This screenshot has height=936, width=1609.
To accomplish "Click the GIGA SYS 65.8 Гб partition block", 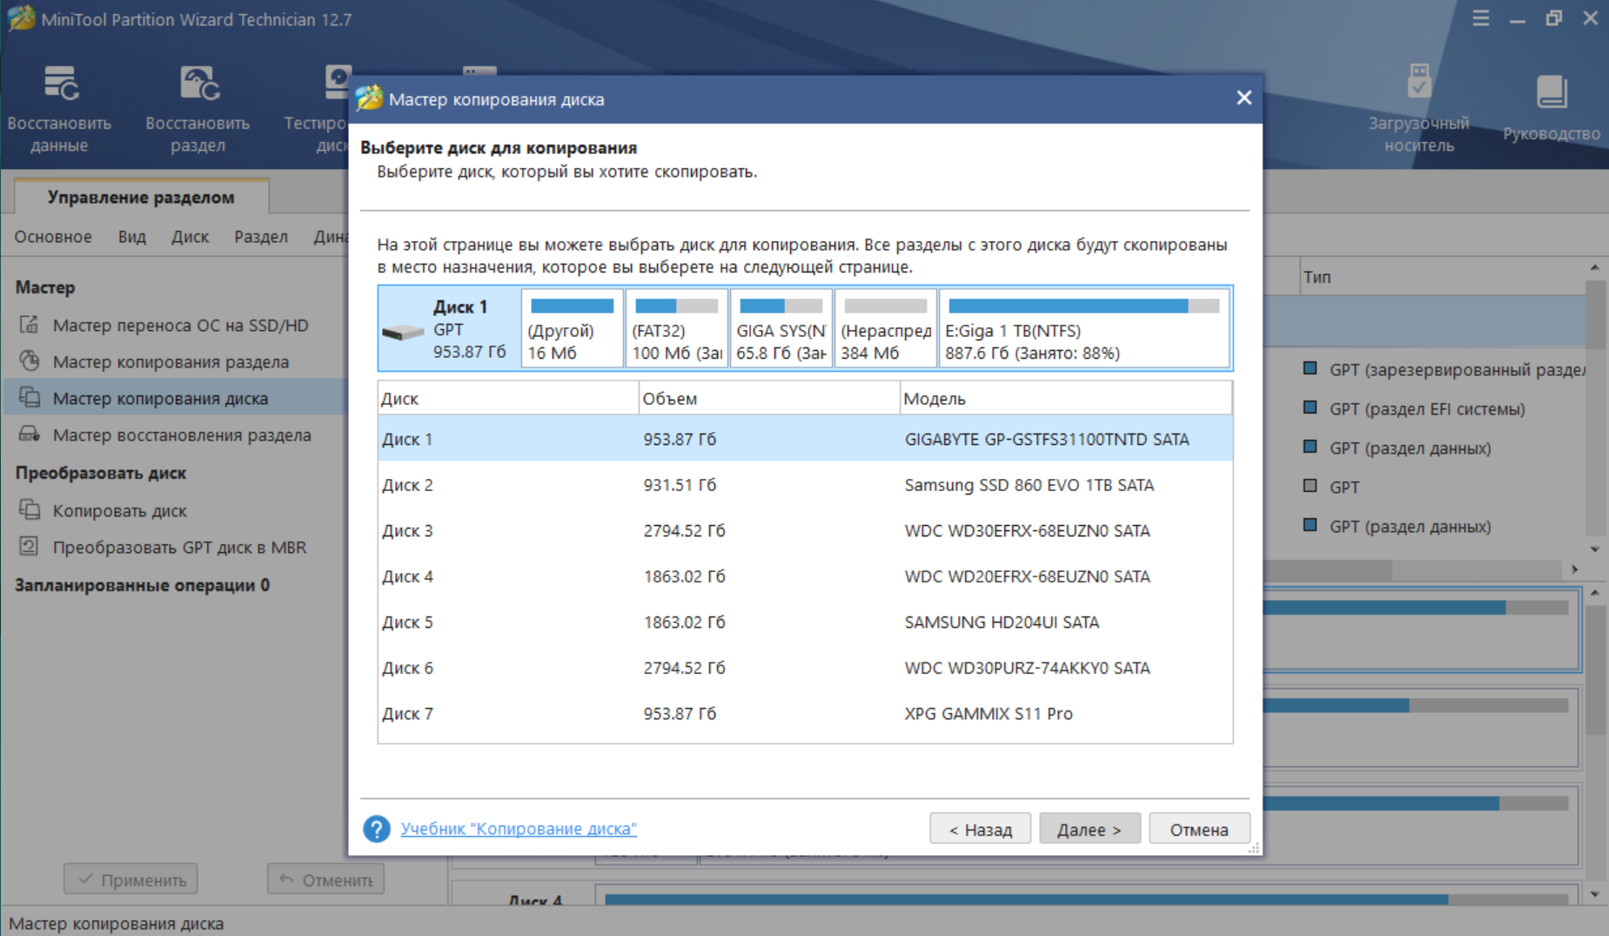I will (781, 329).
